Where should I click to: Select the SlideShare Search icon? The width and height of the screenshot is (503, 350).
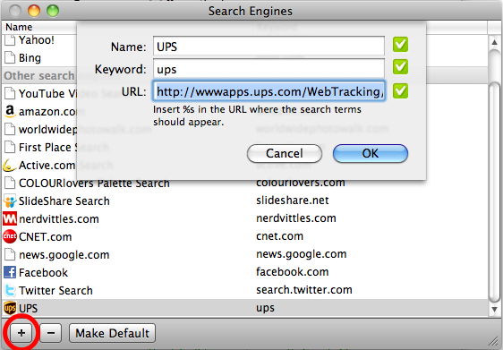[x=10, y=201]
